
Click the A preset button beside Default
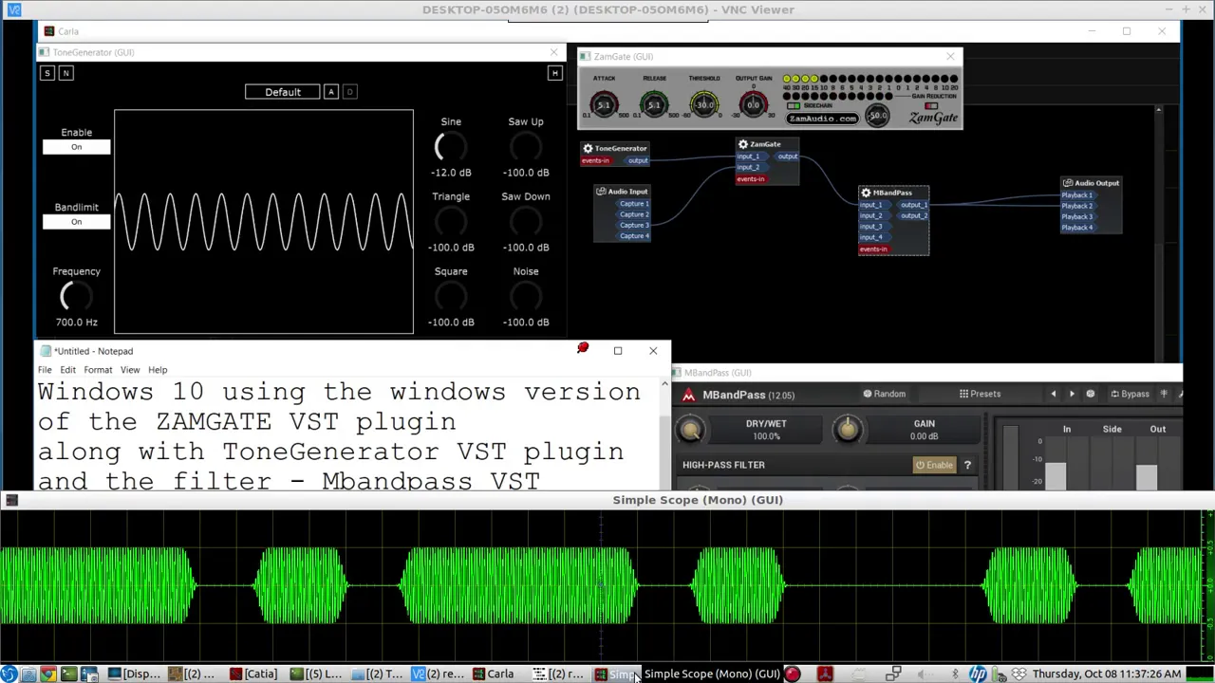331,92
